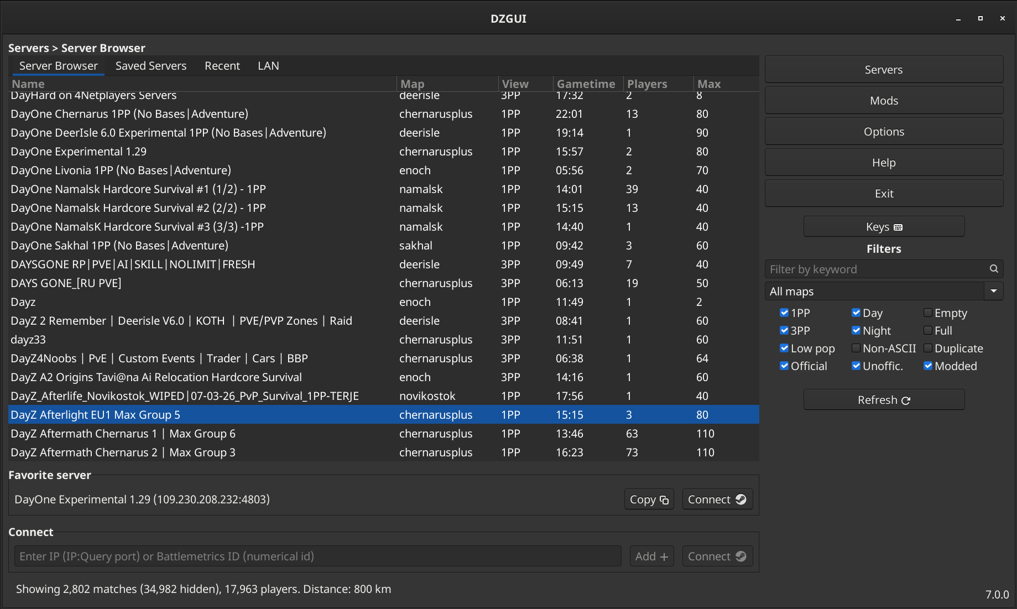Click Steam icon on Favorite server Connect
Image resolution: width=1017 pixels, height=609 pixels.
click(741, 499)
